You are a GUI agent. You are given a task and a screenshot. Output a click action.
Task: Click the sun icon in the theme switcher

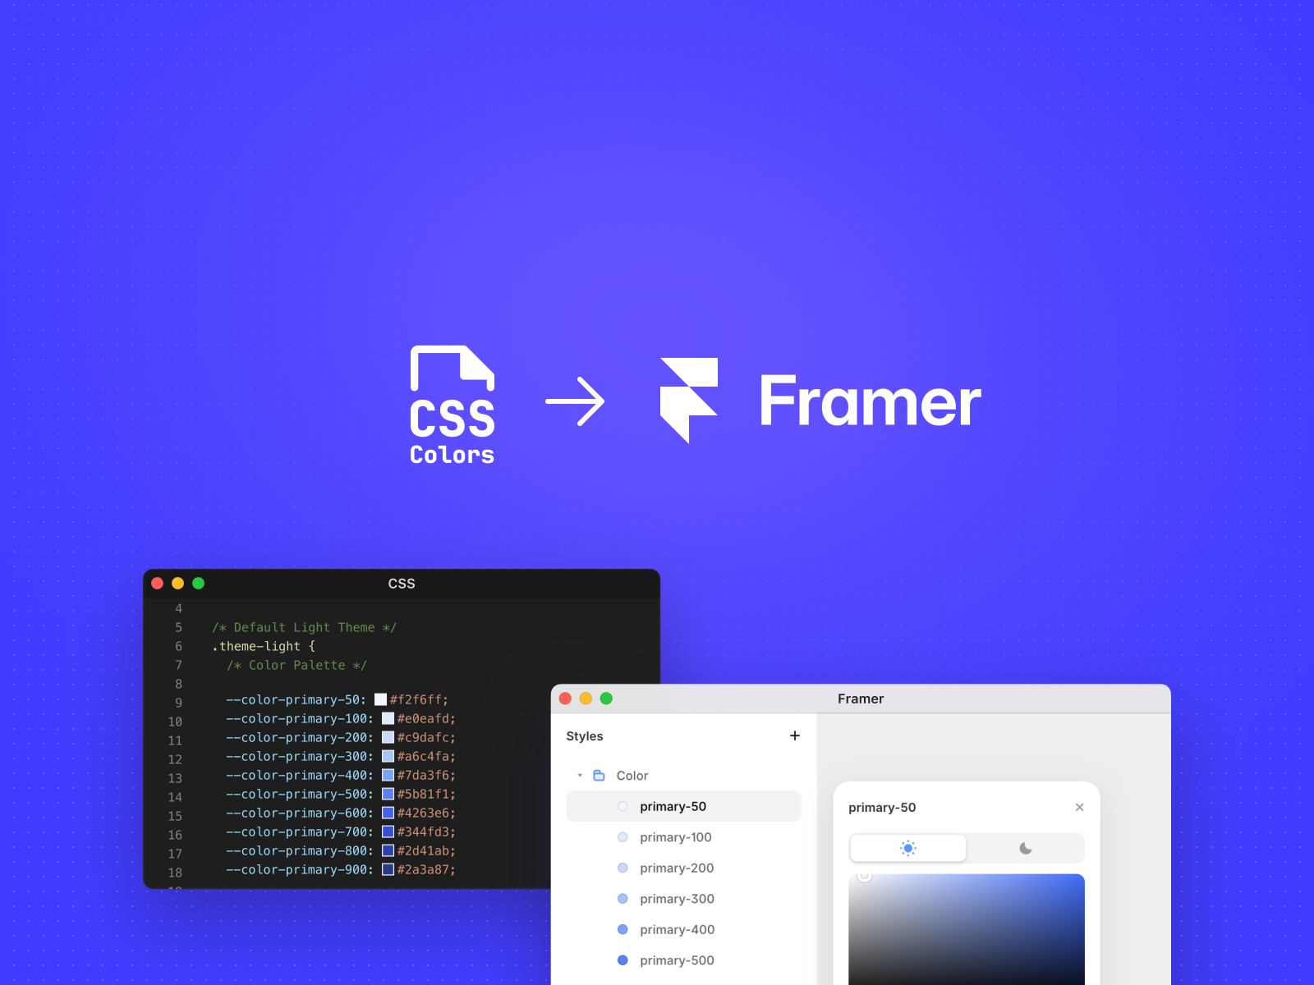pos(907,848)
